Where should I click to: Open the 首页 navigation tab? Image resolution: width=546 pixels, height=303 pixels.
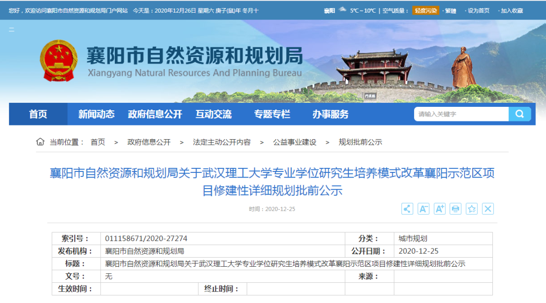pyautogui.click(x=38, y=114)
